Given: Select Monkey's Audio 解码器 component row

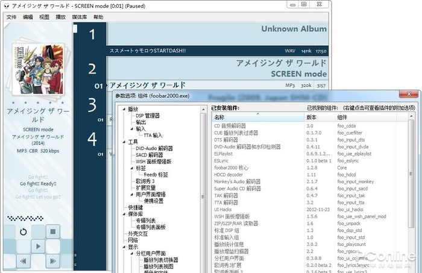Looking at the screenshot, I should (x=310, y=181).
